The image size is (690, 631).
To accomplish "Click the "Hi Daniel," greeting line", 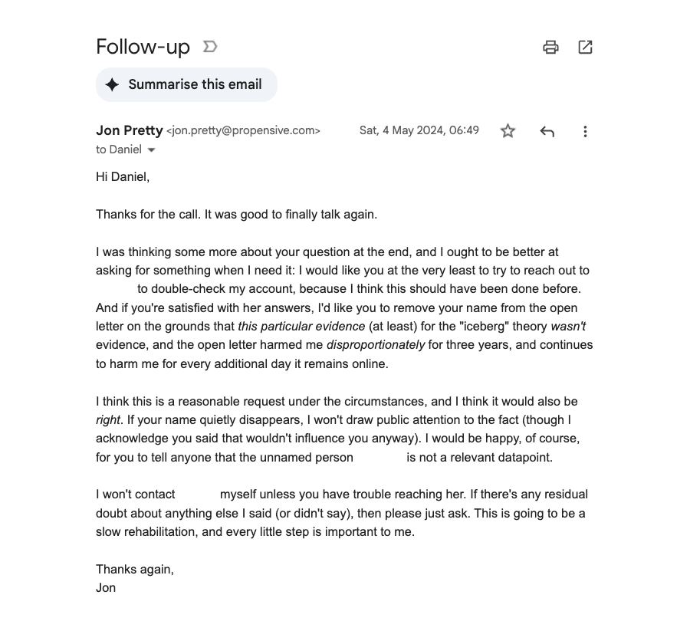I will click(123, 177).
